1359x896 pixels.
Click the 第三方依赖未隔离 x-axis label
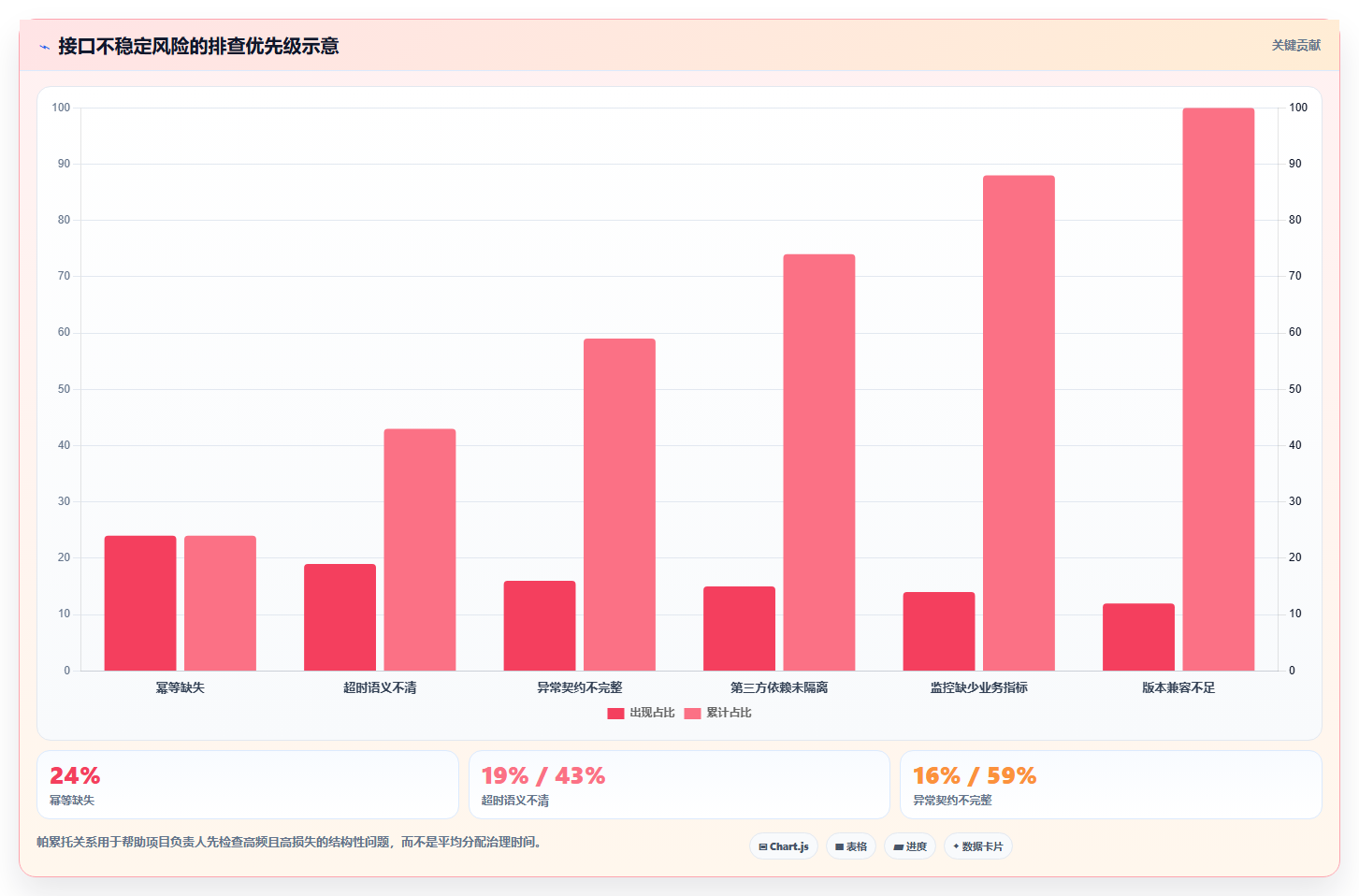point(779,687)
